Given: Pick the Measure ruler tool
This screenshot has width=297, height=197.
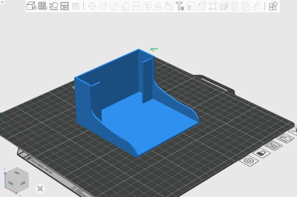Looking at the screenshot, I should (256, 6).
